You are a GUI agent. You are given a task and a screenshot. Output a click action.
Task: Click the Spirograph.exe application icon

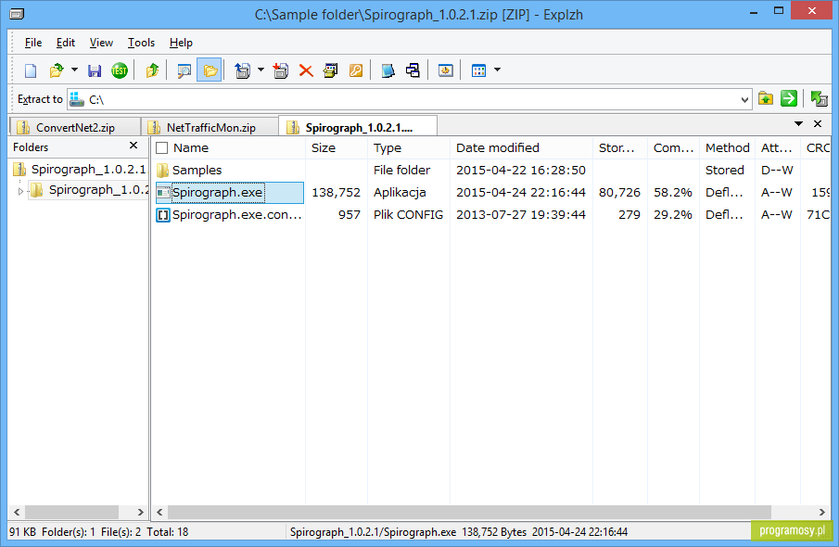(x=162, y=193)
